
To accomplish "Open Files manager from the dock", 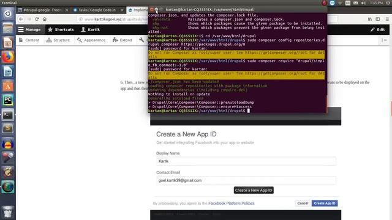I will tap(8, 28).
